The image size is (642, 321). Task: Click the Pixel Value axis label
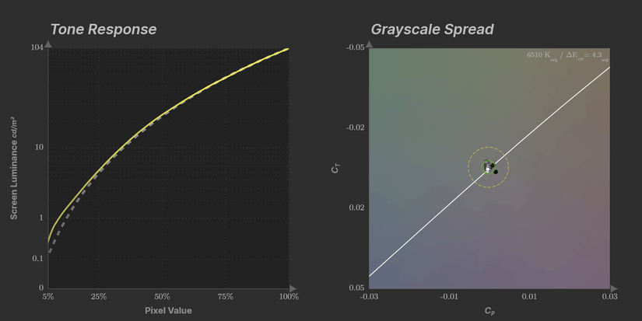(x=168, y=311)
